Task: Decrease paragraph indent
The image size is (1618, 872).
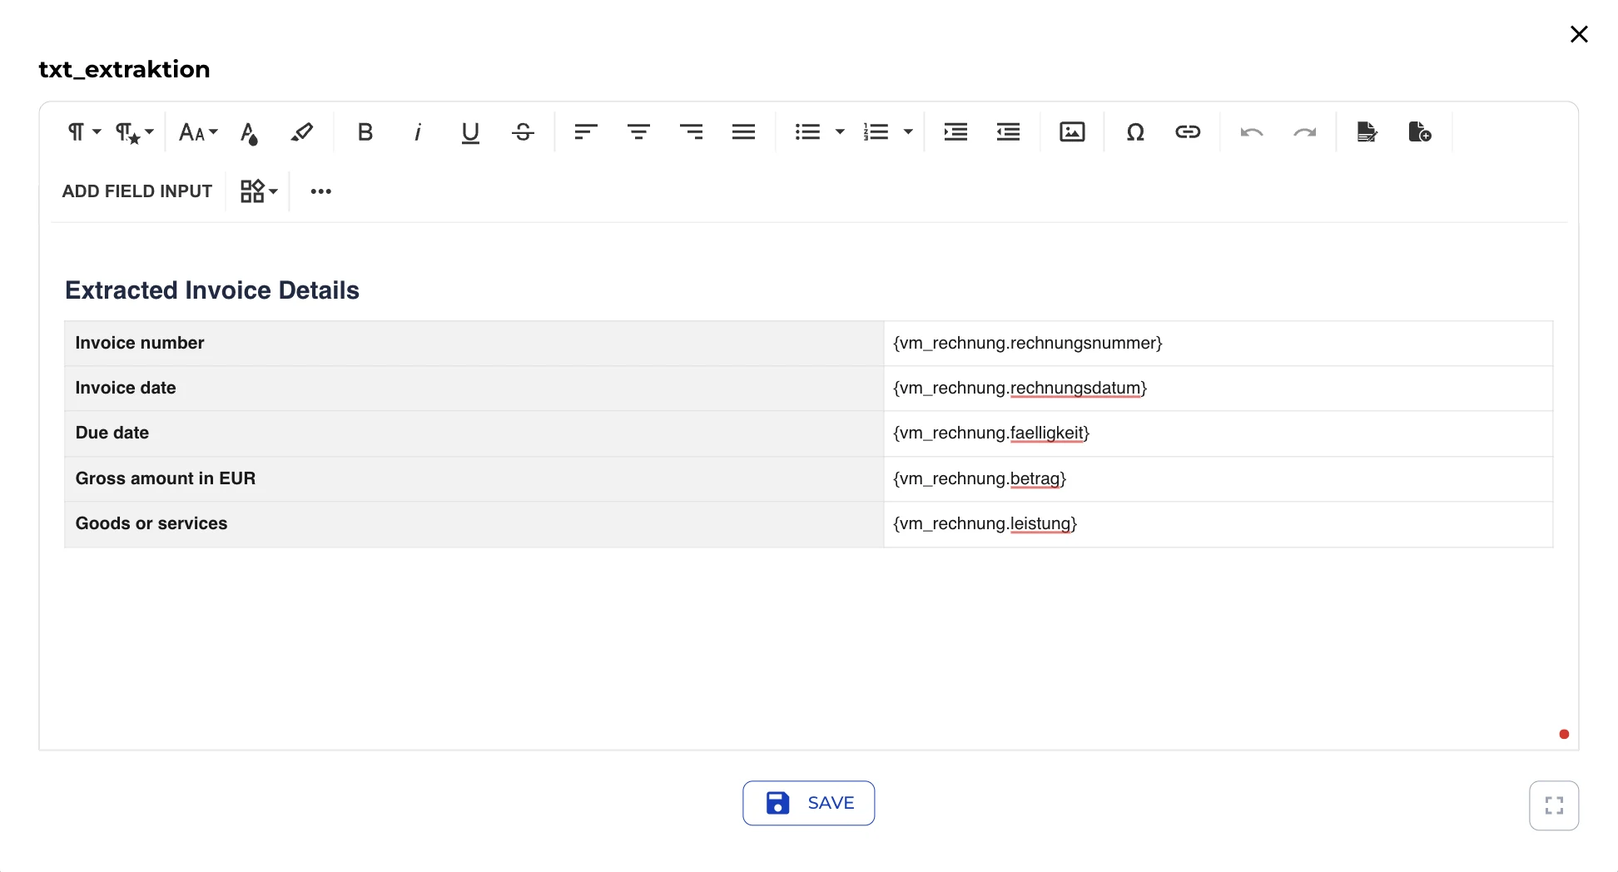Action: pos(1008,132)
